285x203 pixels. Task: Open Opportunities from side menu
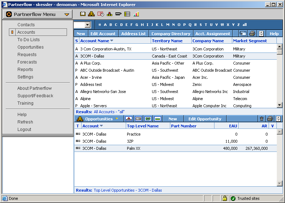pyautogui.click(x=31, y=47)
